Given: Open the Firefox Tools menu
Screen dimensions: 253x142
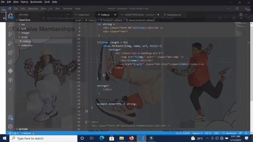Looking at the screenshot, I should 47,2.
